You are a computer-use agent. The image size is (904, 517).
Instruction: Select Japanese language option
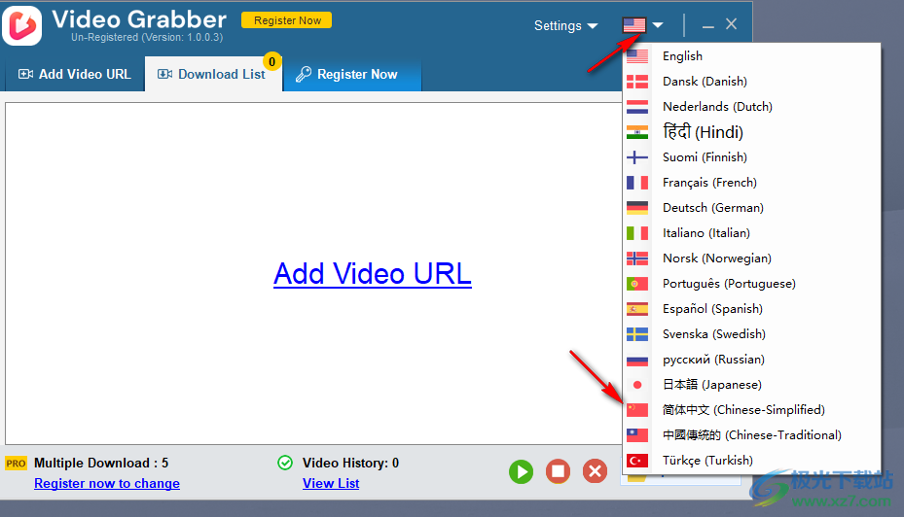[x=752, y=385]
